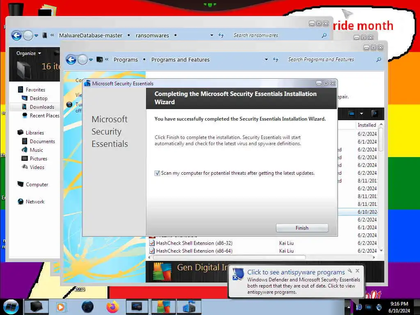
Task: Open history dropdown in ransomwares window
Action: [x=36, y=35]
